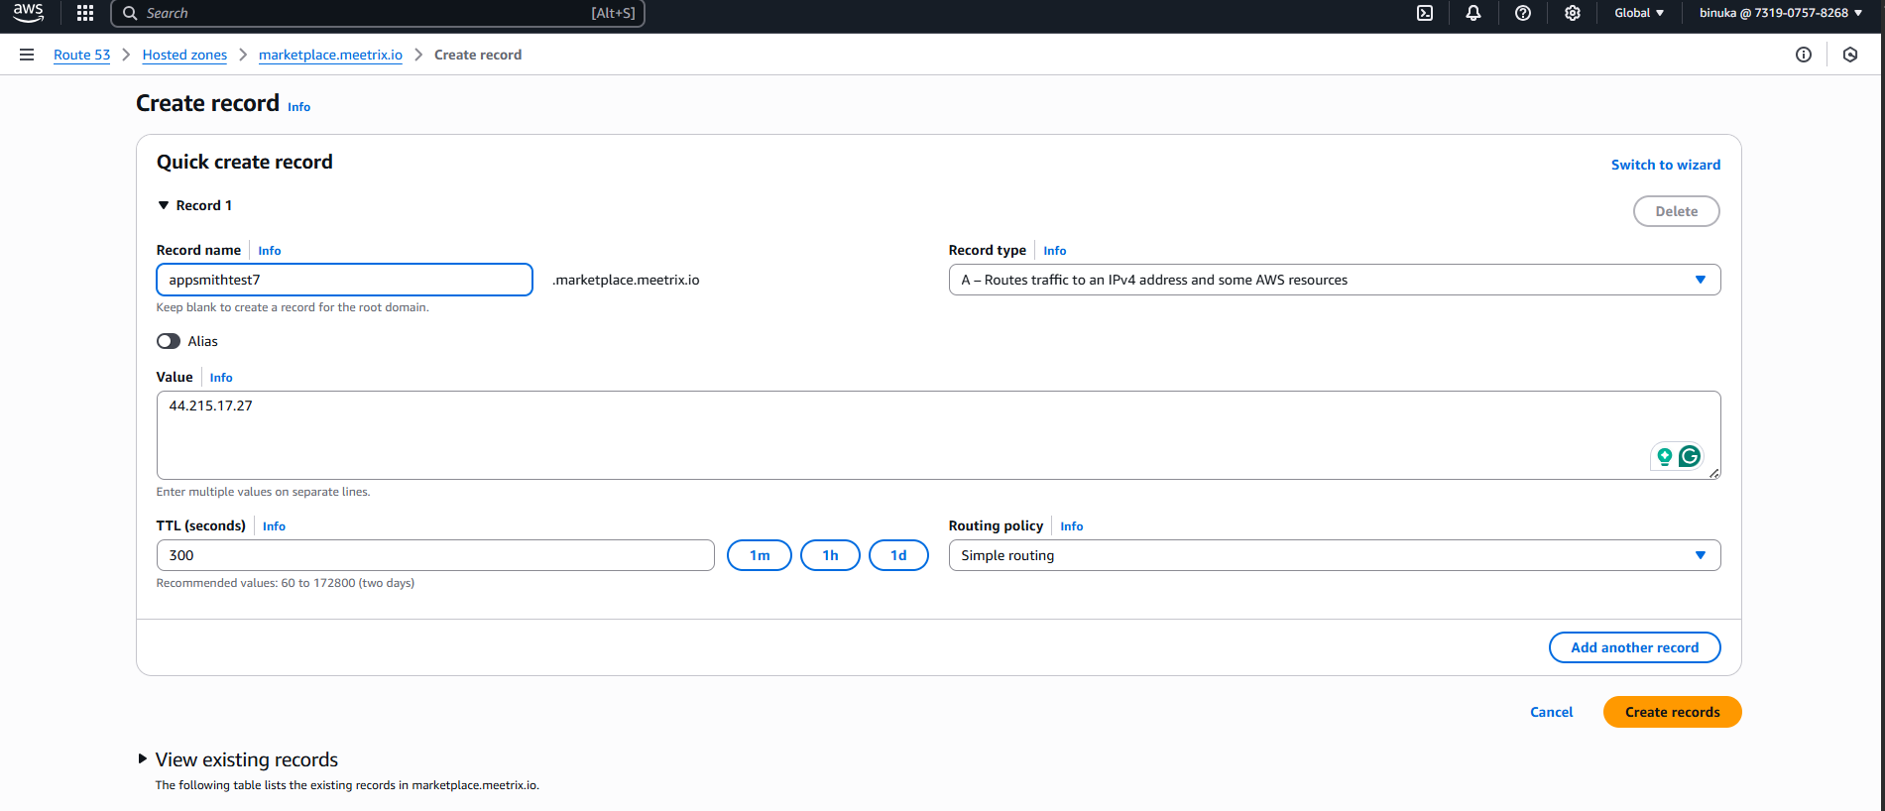
Task: Go to Hosted zones breadcrumb
Action: point(184,55)
